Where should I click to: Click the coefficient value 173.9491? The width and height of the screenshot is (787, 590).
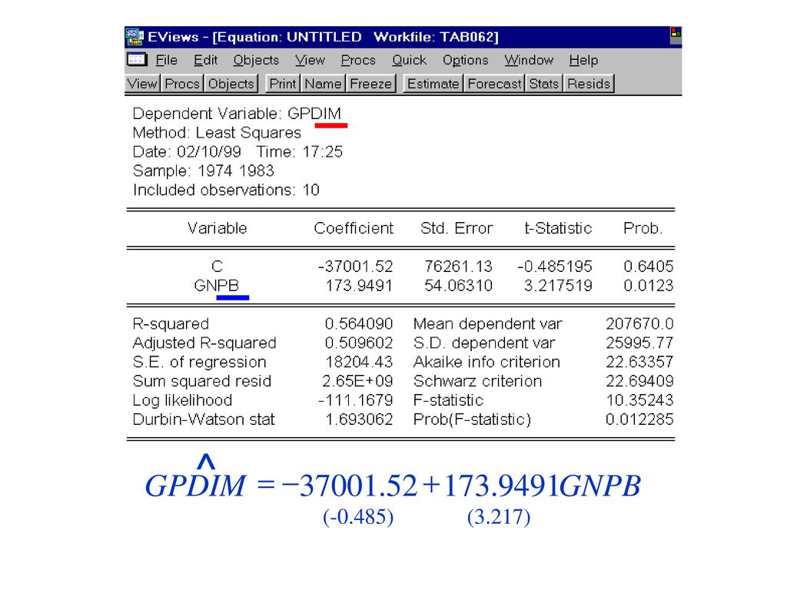tap(359, 286)
